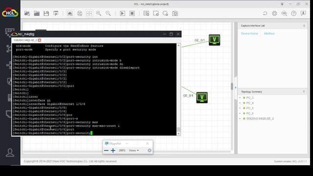The width and height of the screenshot is (313, 176).
Task: Click the refresh arrow icon in toolbar
Action: pyautogui.click(x=265, y=13)
